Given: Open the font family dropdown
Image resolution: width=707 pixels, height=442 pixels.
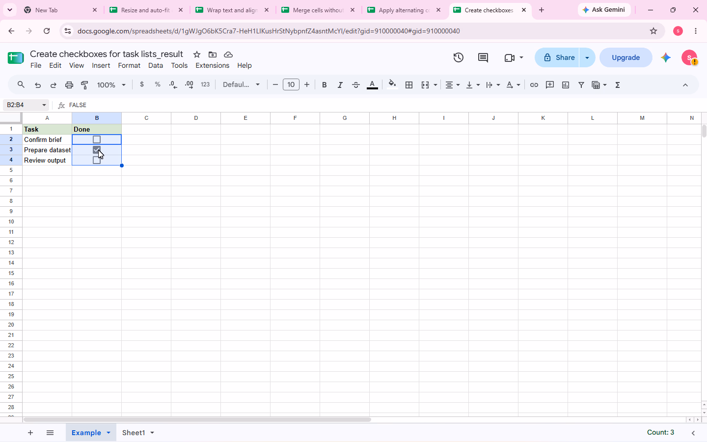Looking at the screenshot, I should [x=242, y=85].
